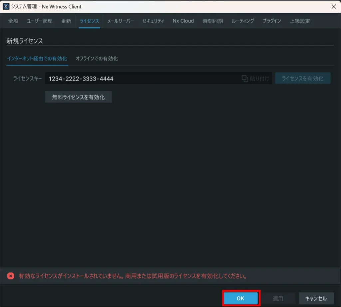
Task: Switch to the ユーザー管理 tab
Action: 40,21
